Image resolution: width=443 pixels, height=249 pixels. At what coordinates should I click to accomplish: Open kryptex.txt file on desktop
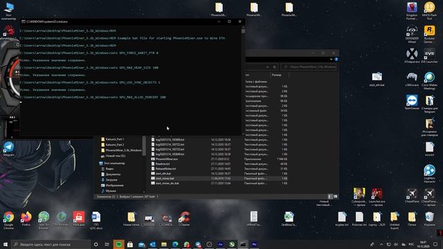(342, 219)
